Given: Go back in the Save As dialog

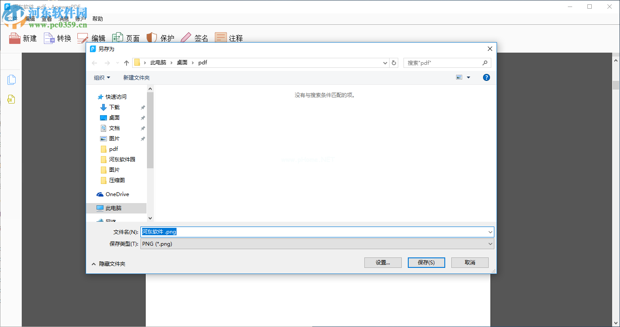Looking at the screenshot, I should coord(95,63).
